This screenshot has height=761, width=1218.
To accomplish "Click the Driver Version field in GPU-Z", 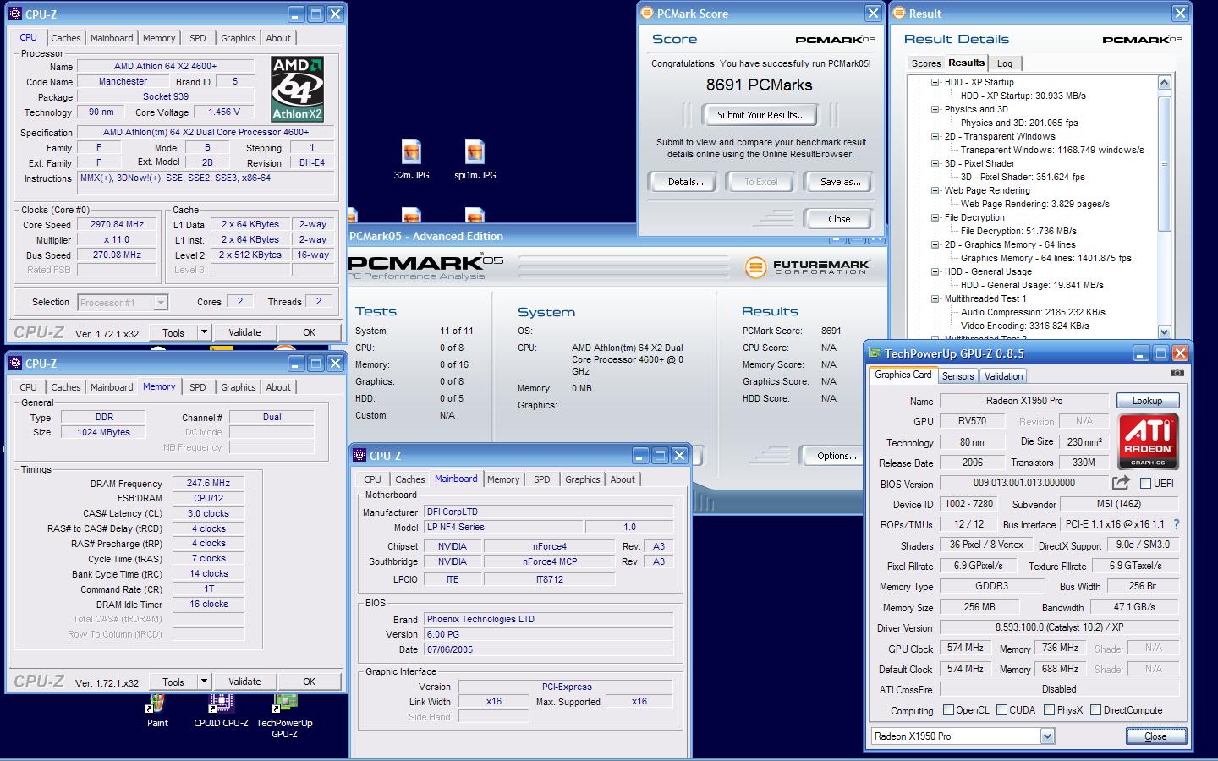I will (1058, 627).
